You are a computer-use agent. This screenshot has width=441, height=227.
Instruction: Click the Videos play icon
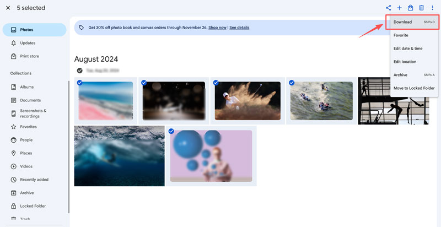tap(13, 166)
